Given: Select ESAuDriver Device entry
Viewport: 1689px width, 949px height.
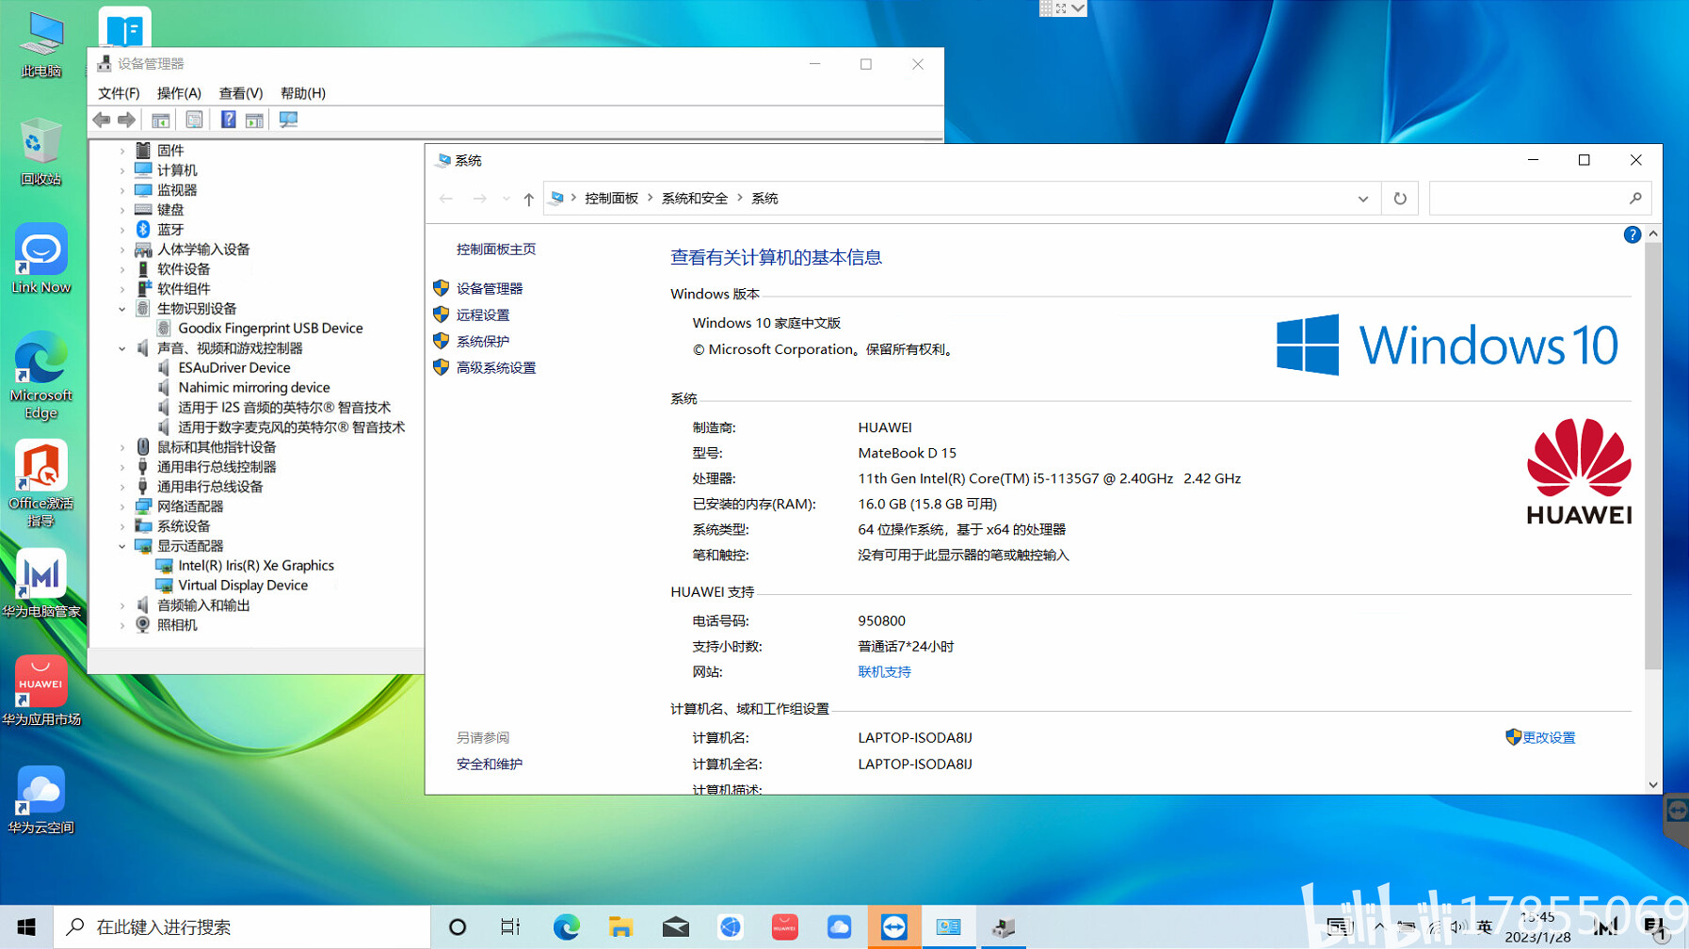Looking at the screenshot, I should pyautogui.click(x=234, y=367).
